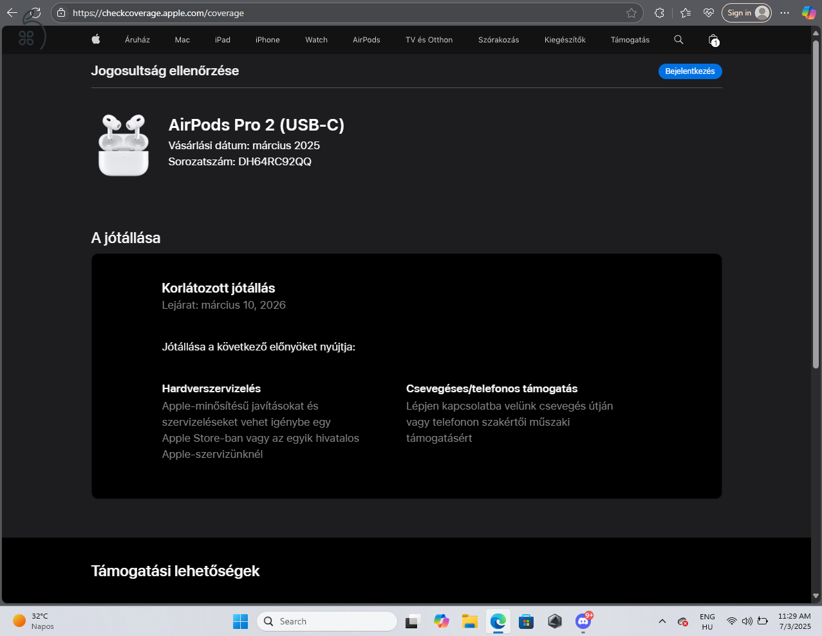Open Apple site search magnifier
The width and height of the screenshot is (822, 636).
pyautogui.click(x=678, y=39)
